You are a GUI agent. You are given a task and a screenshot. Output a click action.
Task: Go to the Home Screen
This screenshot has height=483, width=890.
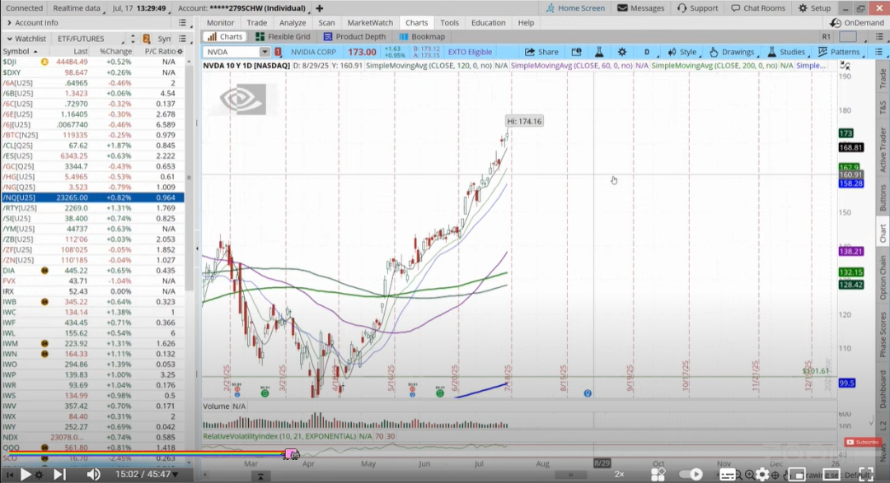[x=575, y=8]
